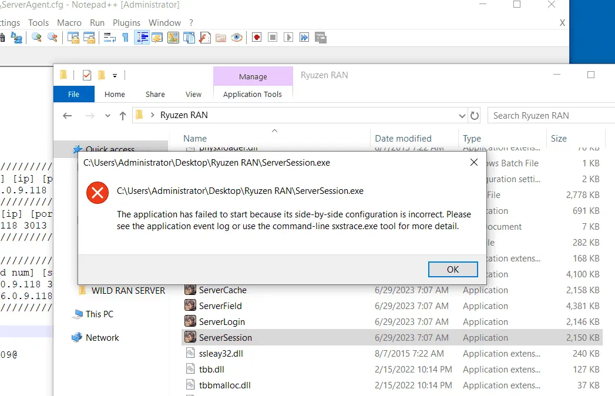Click the Zoom Out toolbar icon

52,38
